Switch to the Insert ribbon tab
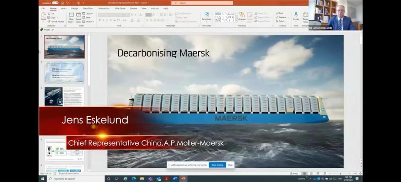401x182 pixels. click(x=63, y=8)
